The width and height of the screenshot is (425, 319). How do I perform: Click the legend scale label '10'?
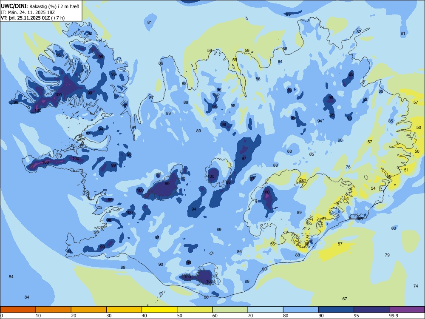click(38, 316)
